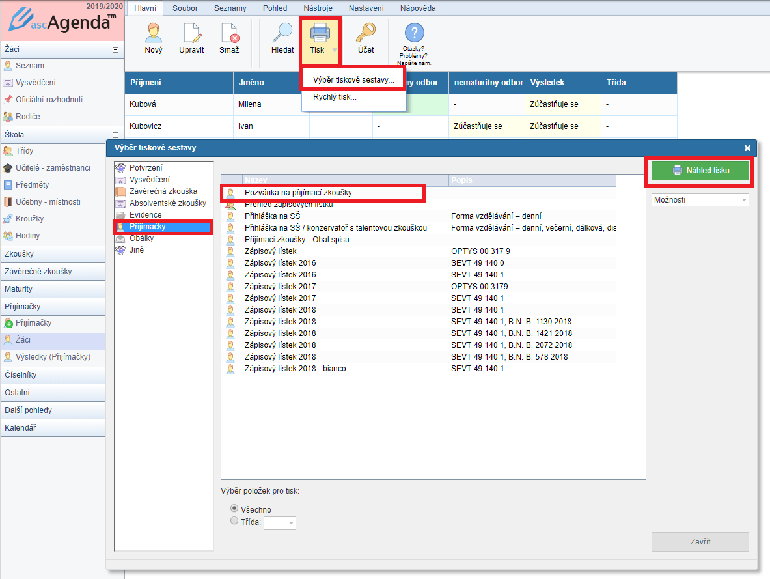Select Obálky category in report tree

(x=141, y=238)
